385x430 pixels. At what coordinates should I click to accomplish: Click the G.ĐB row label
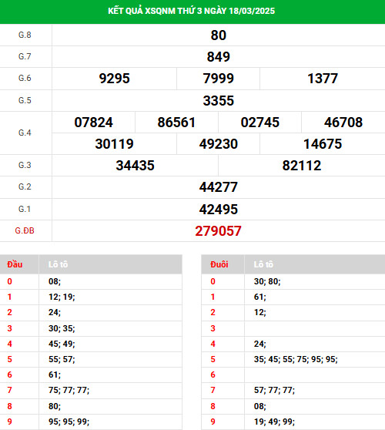pyautogui.click(x=25, y=230)
